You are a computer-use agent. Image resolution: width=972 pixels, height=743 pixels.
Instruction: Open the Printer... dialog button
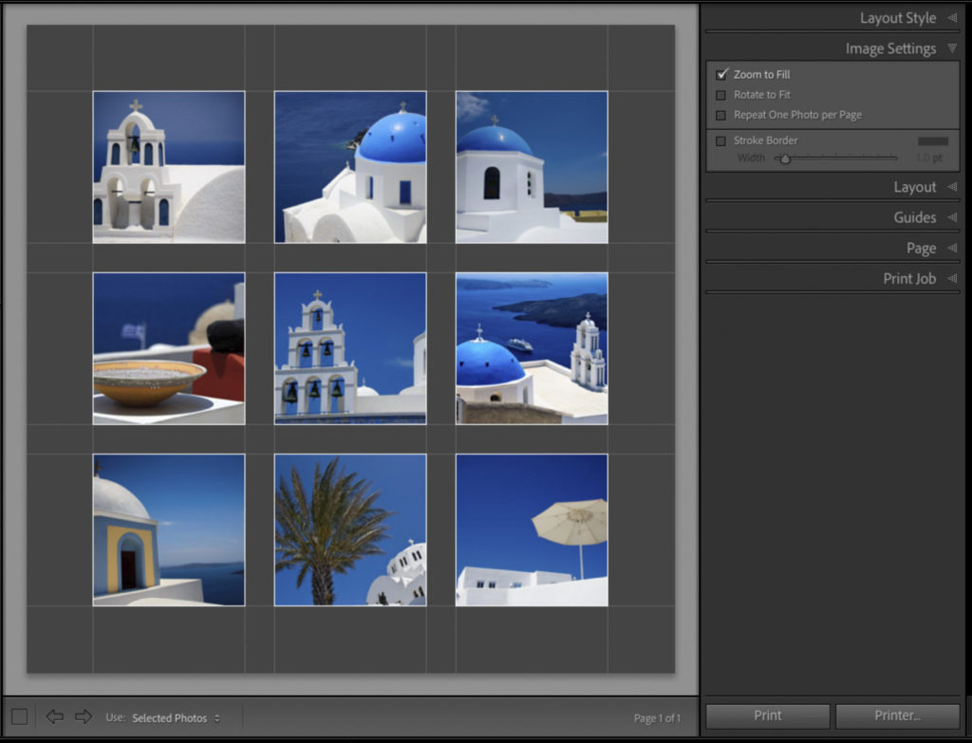897,715
